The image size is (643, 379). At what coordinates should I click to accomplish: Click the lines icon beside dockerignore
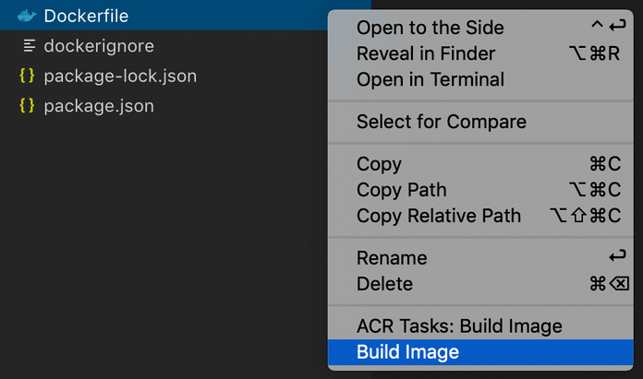pyautogui.click(x=28, y=45)
